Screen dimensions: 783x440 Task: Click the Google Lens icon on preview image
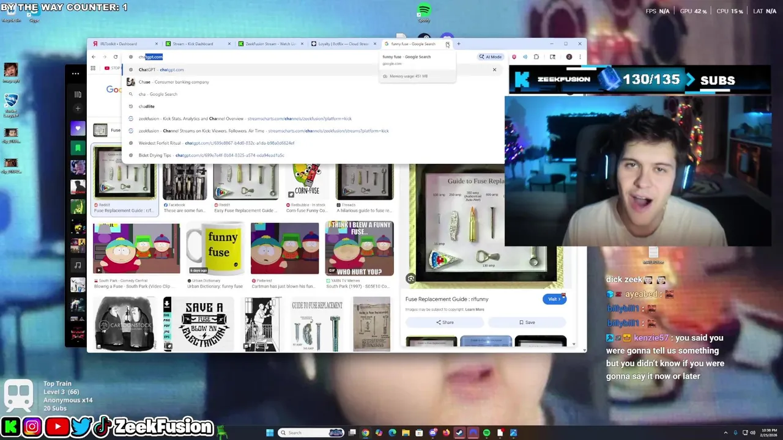411,279
